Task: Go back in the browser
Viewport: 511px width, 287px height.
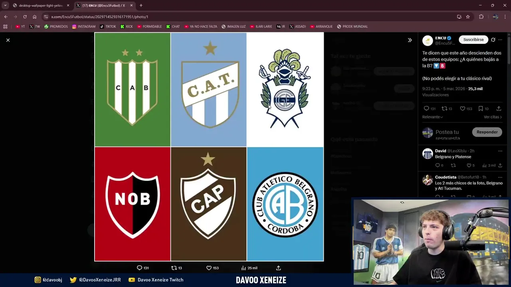Action: pyautogui.click(x=6, y=17)
